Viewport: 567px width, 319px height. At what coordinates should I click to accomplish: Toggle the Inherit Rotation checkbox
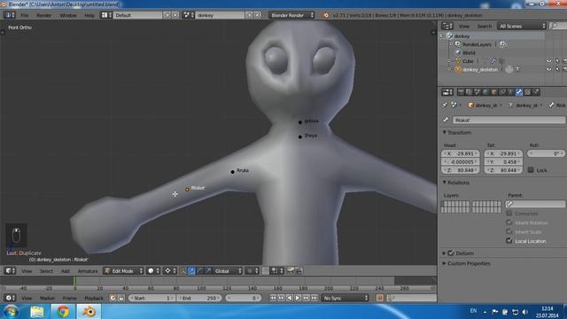point(509,222)
